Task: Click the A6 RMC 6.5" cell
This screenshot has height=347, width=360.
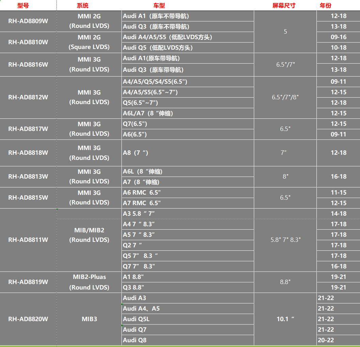Action: pyautogui.click(x=188, y=193)
